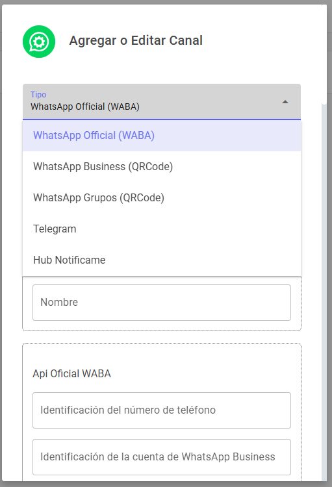Viewport: 332px width, 487px height.
Task: Select WhatsApp Official (WABA) option
Action: (x=162, y=136)
